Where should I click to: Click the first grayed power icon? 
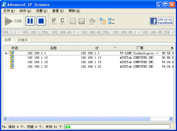(73, 21)
